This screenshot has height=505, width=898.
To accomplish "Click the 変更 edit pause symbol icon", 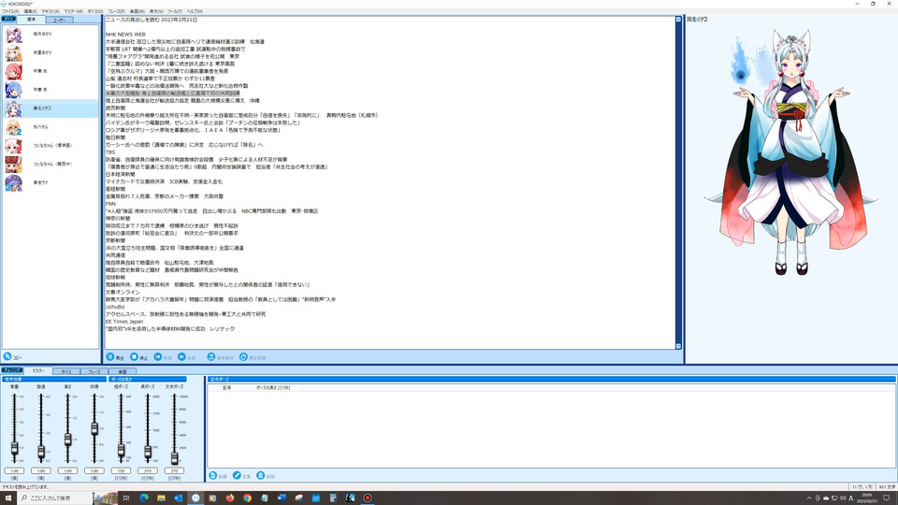I will pos(237,476).
